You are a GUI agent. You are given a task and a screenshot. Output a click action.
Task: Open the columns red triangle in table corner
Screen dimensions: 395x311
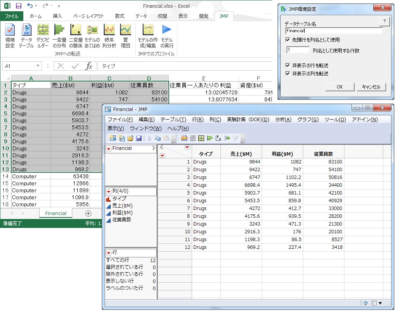187,147
